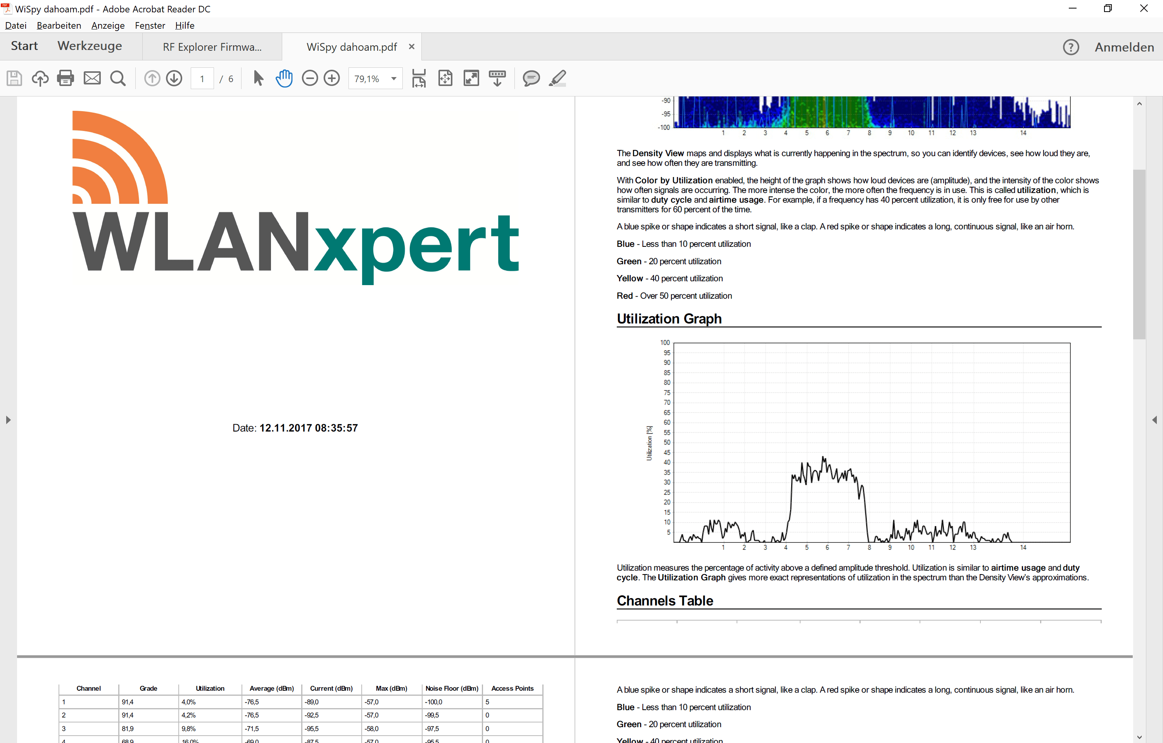Click the Access Points column header

(512, 688)
